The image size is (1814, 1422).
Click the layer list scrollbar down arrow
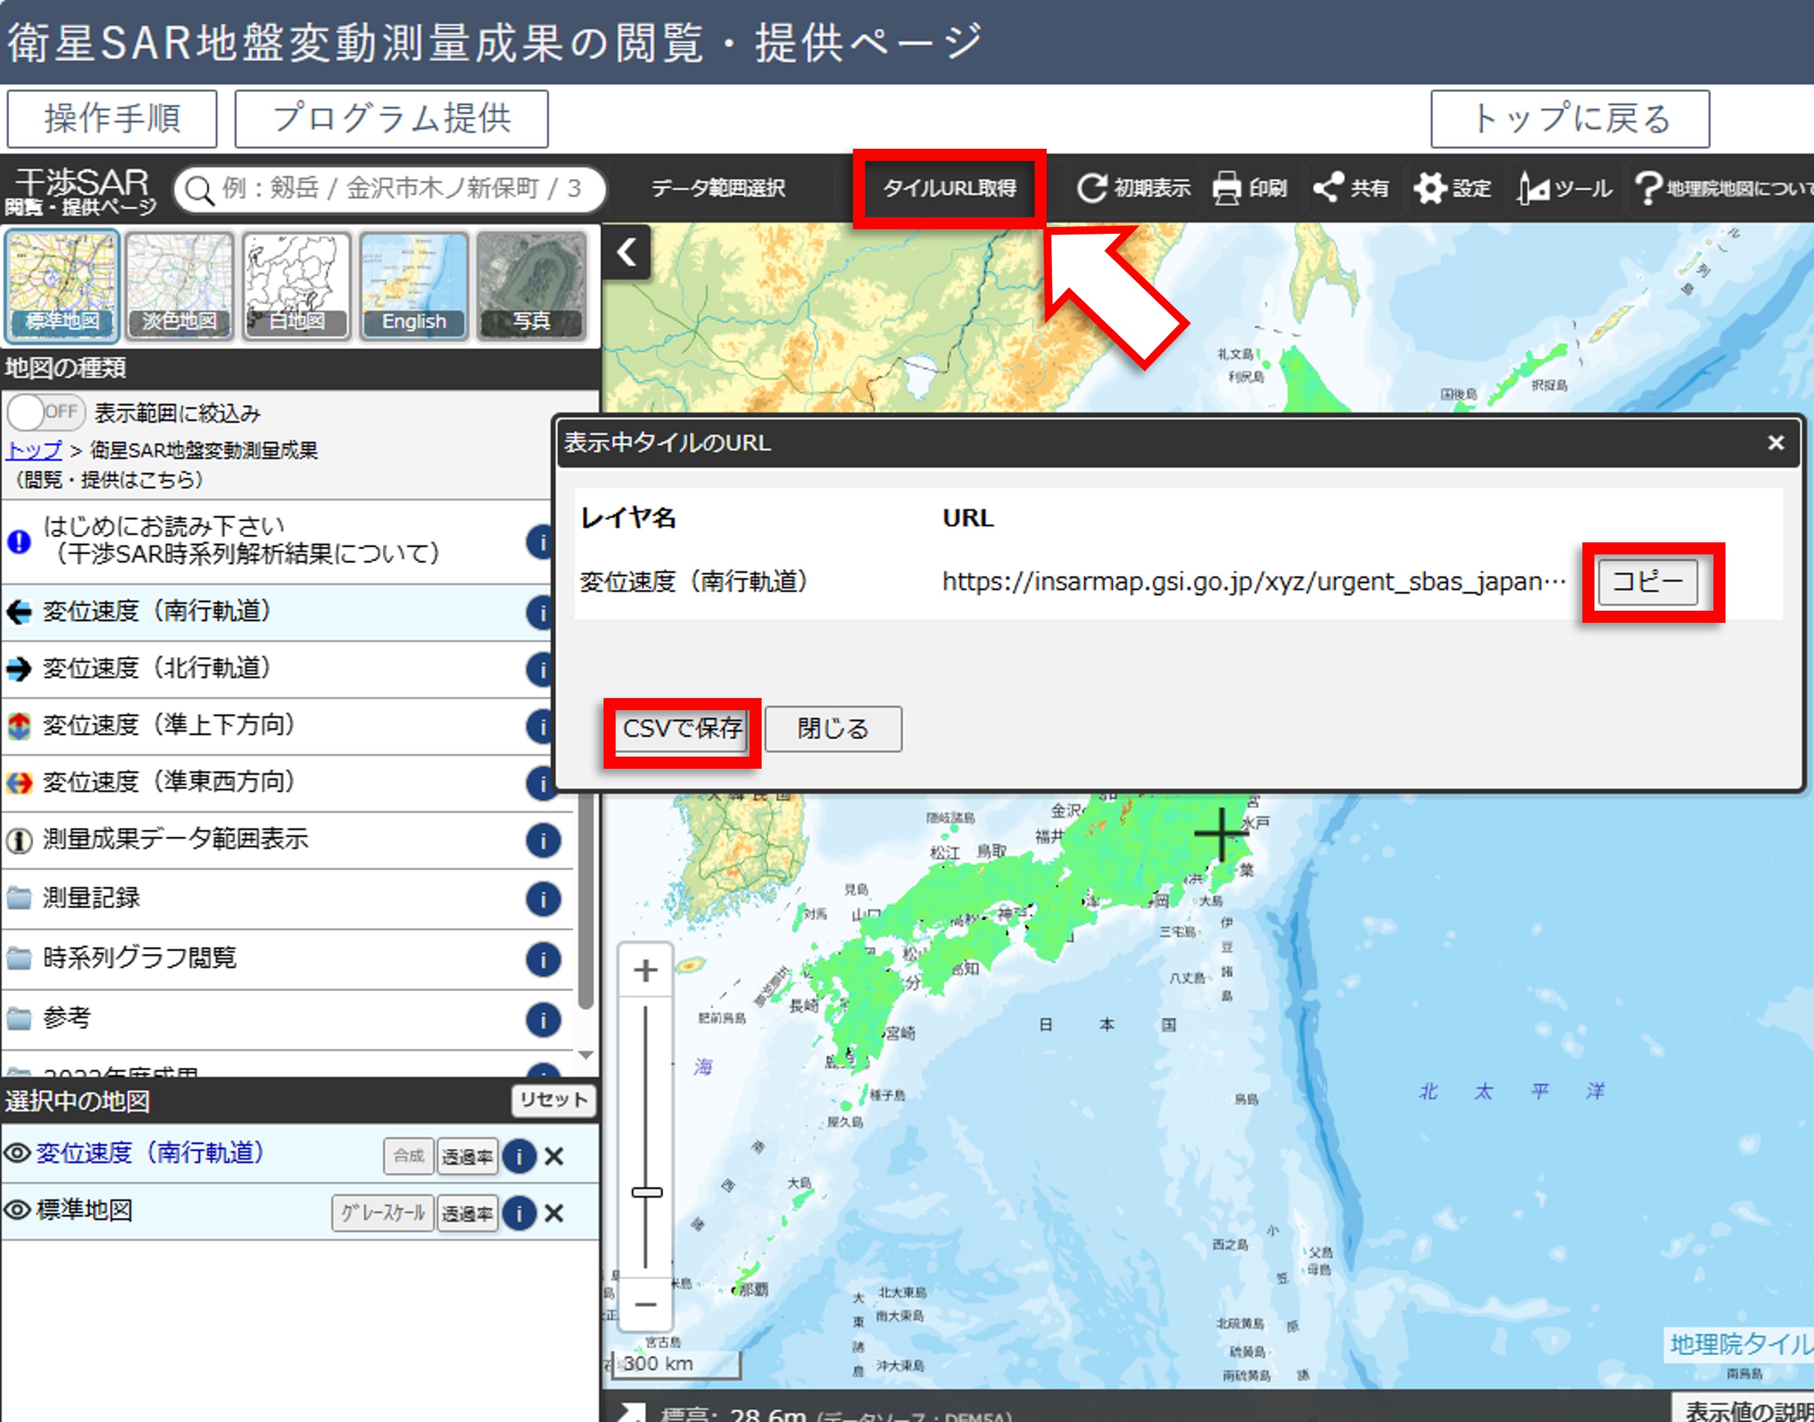586,1055
